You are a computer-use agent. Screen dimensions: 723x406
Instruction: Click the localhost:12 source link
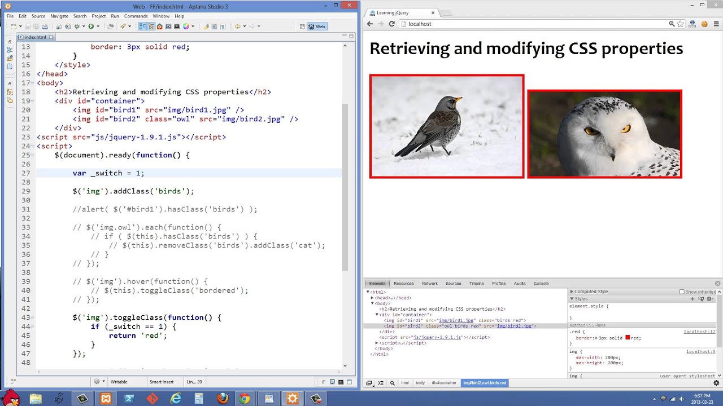point(699,332)
